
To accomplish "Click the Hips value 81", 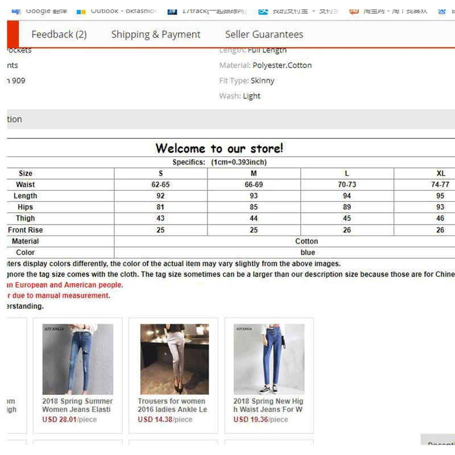I will tap(160, 207).
